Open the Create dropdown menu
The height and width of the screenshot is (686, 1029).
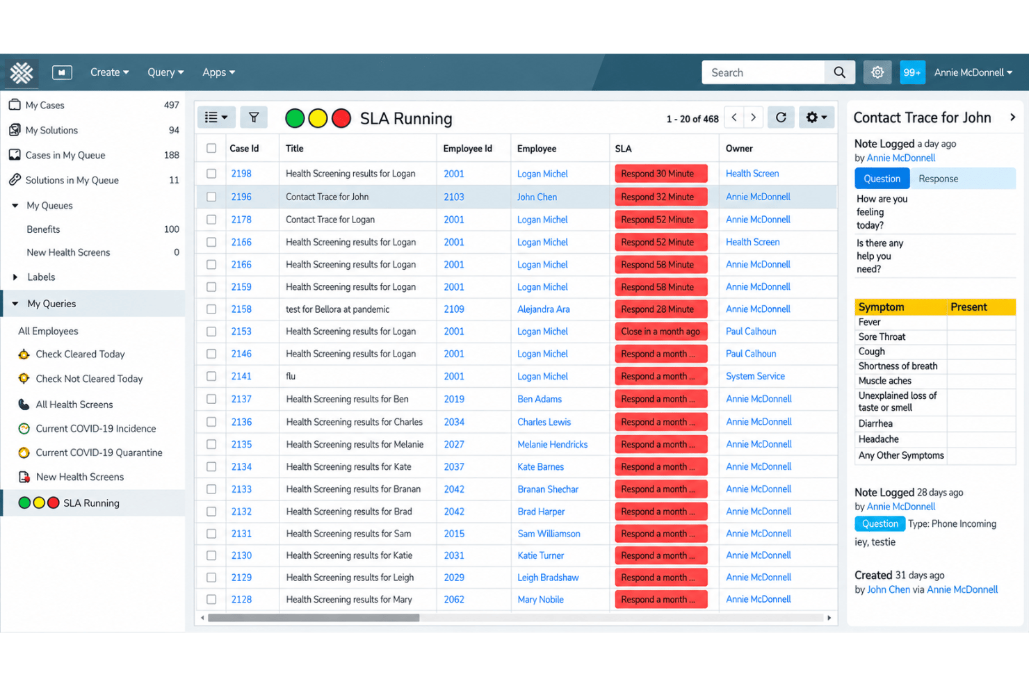[109, 72]
